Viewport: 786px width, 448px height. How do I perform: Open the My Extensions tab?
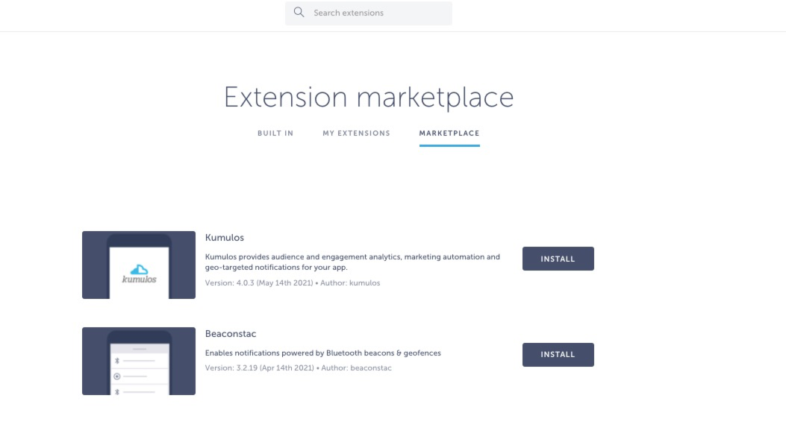click(x=356, y=133)
